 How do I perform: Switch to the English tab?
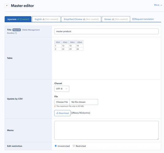(46, 19)
